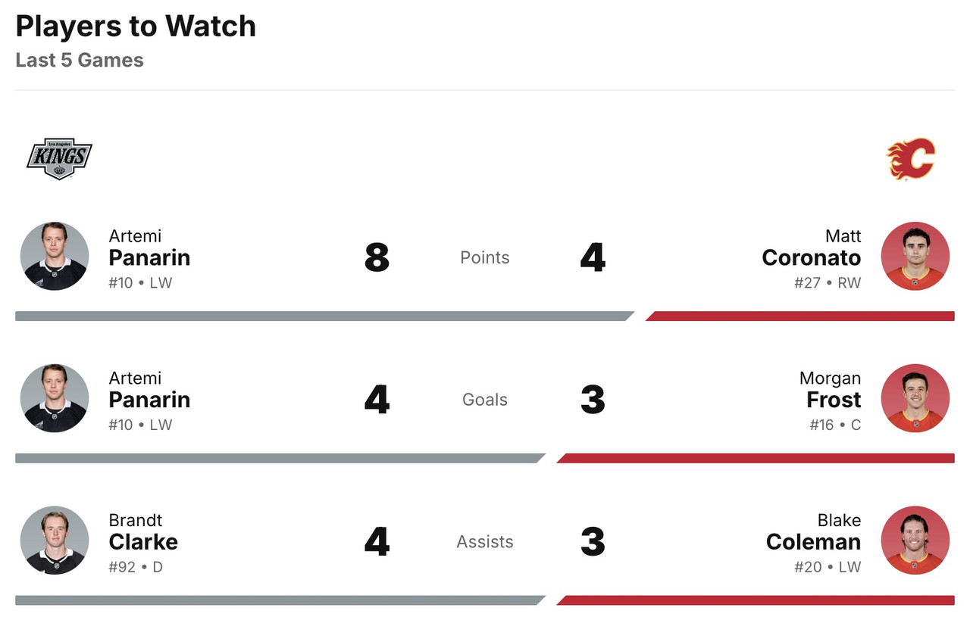Click Panarin's 8 points number
The height and width of the screenshot is (620, 970).
[377, 257]
